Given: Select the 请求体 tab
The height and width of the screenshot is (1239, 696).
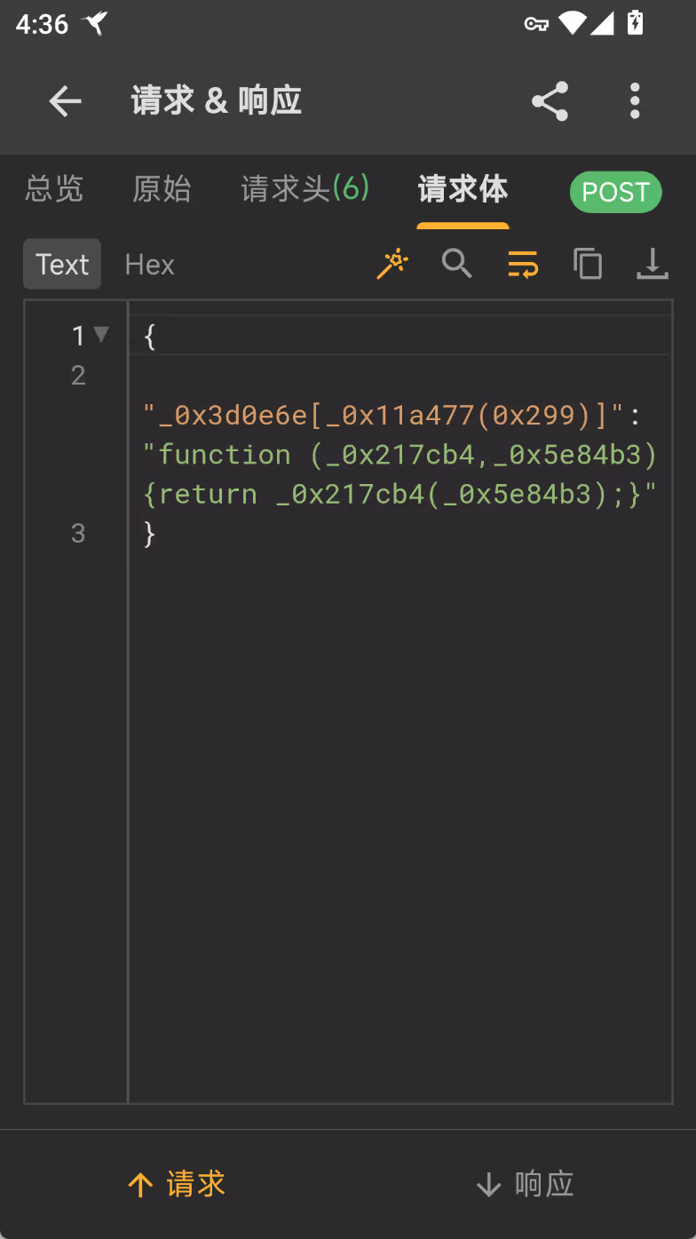Looking at the screenshot, I should (463, 188).
